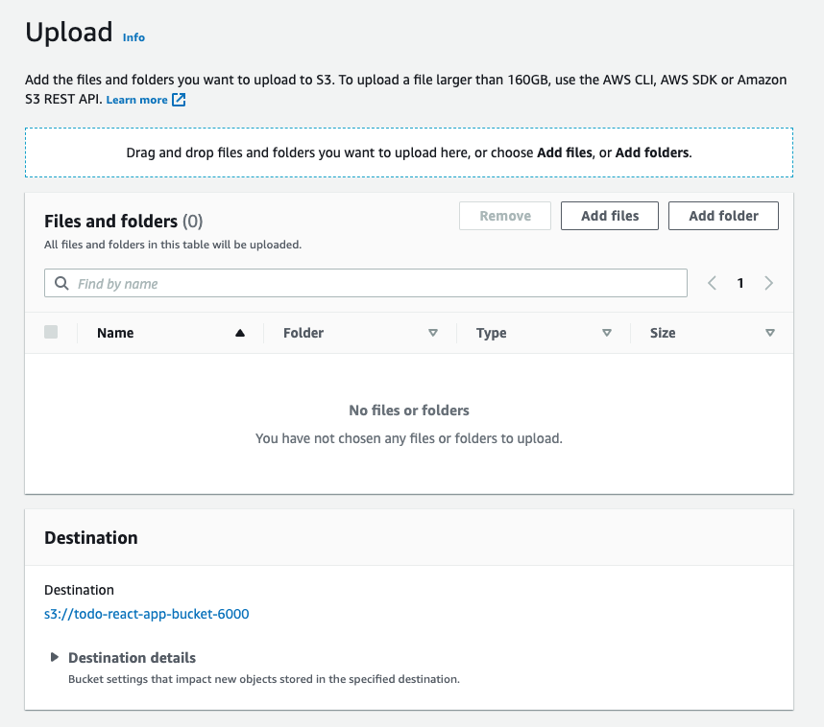Screen dimensions: 824x727
Task: Open the s3://todo-react-app-bucket-6000 destination link
Action: coord(147,614)
